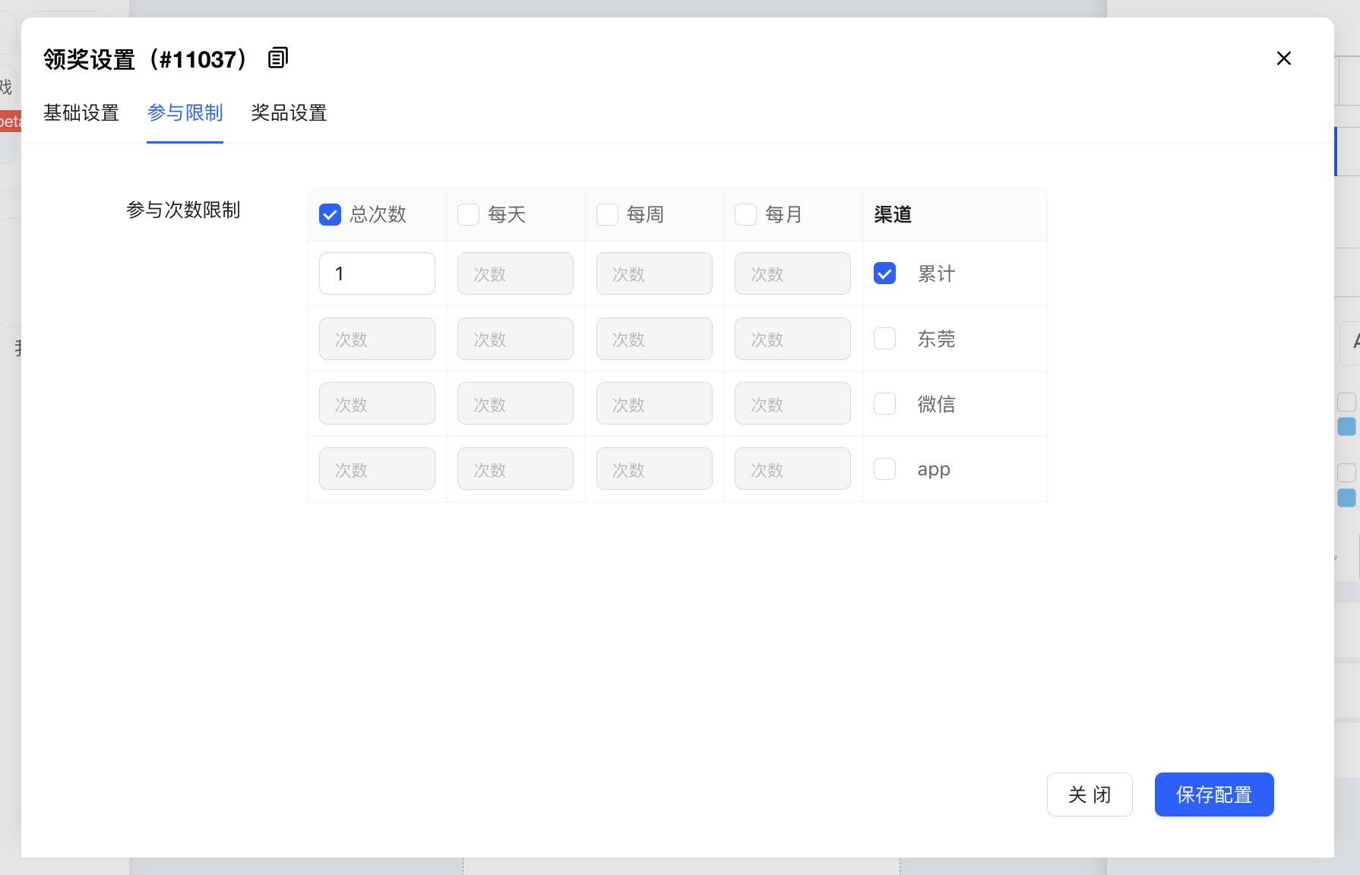
Task: Enable the app channel checkbox
Action: coord(884,469)
